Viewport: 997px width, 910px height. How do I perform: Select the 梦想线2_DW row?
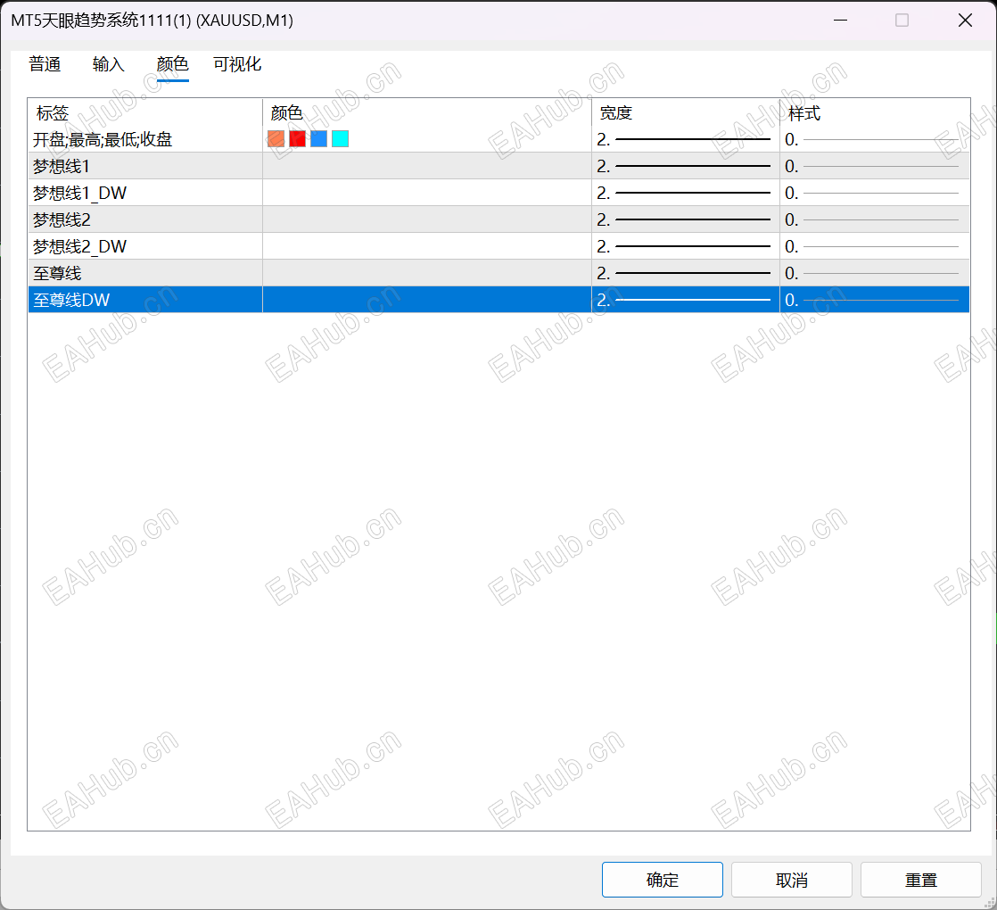pyautogui.click(x=498, y=246)
